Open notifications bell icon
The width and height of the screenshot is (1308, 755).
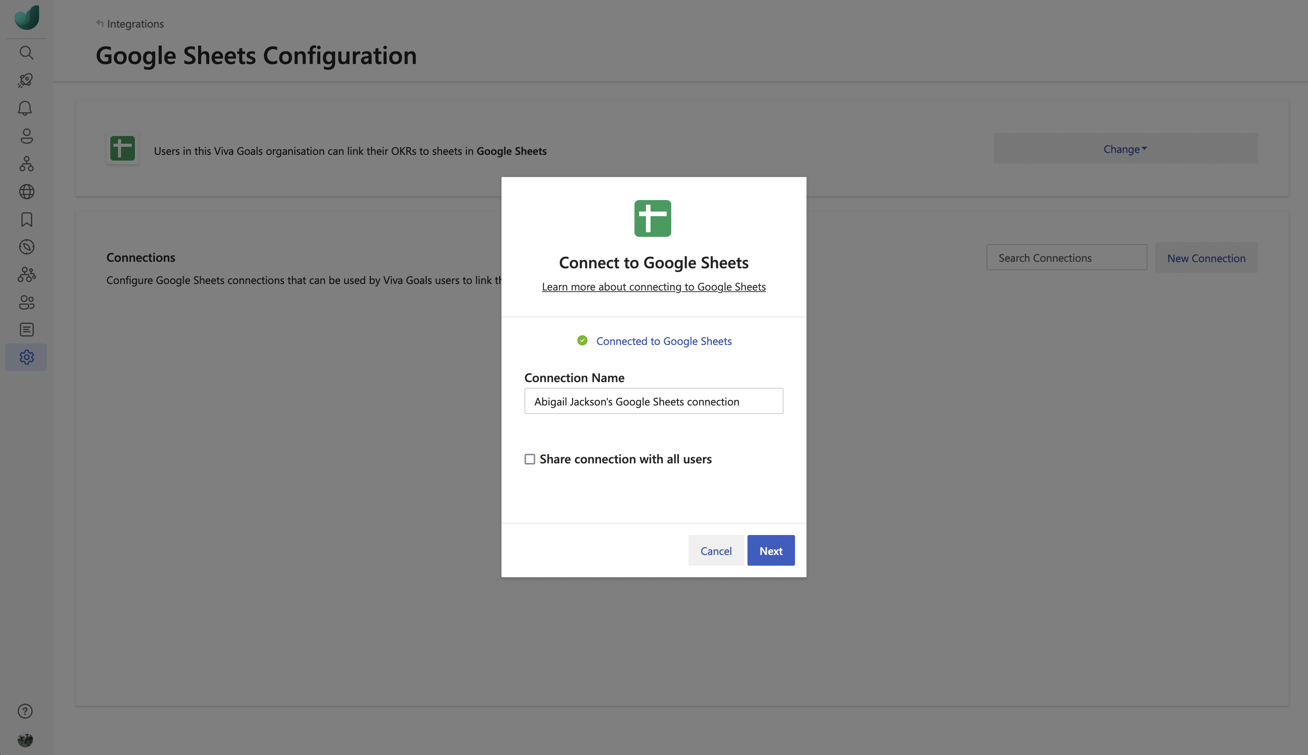coord(25,108)
